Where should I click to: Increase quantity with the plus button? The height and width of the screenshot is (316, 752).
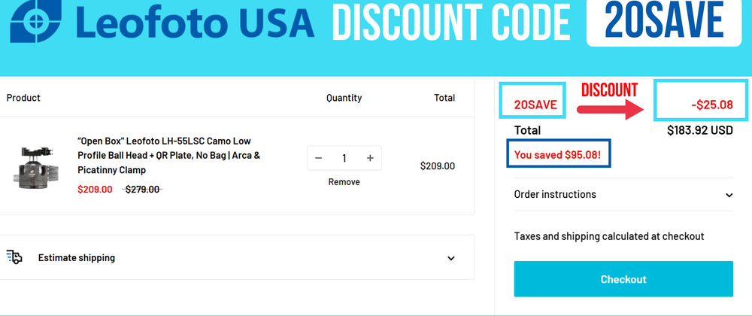click(x=370, y=158)
